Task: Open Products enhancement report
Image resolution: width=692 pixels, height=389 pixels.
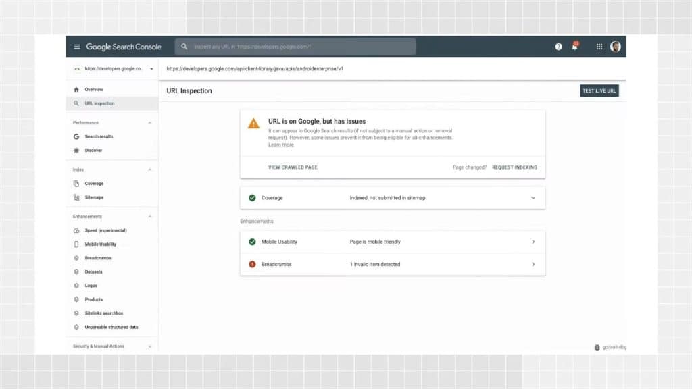Action: [93, 299]
